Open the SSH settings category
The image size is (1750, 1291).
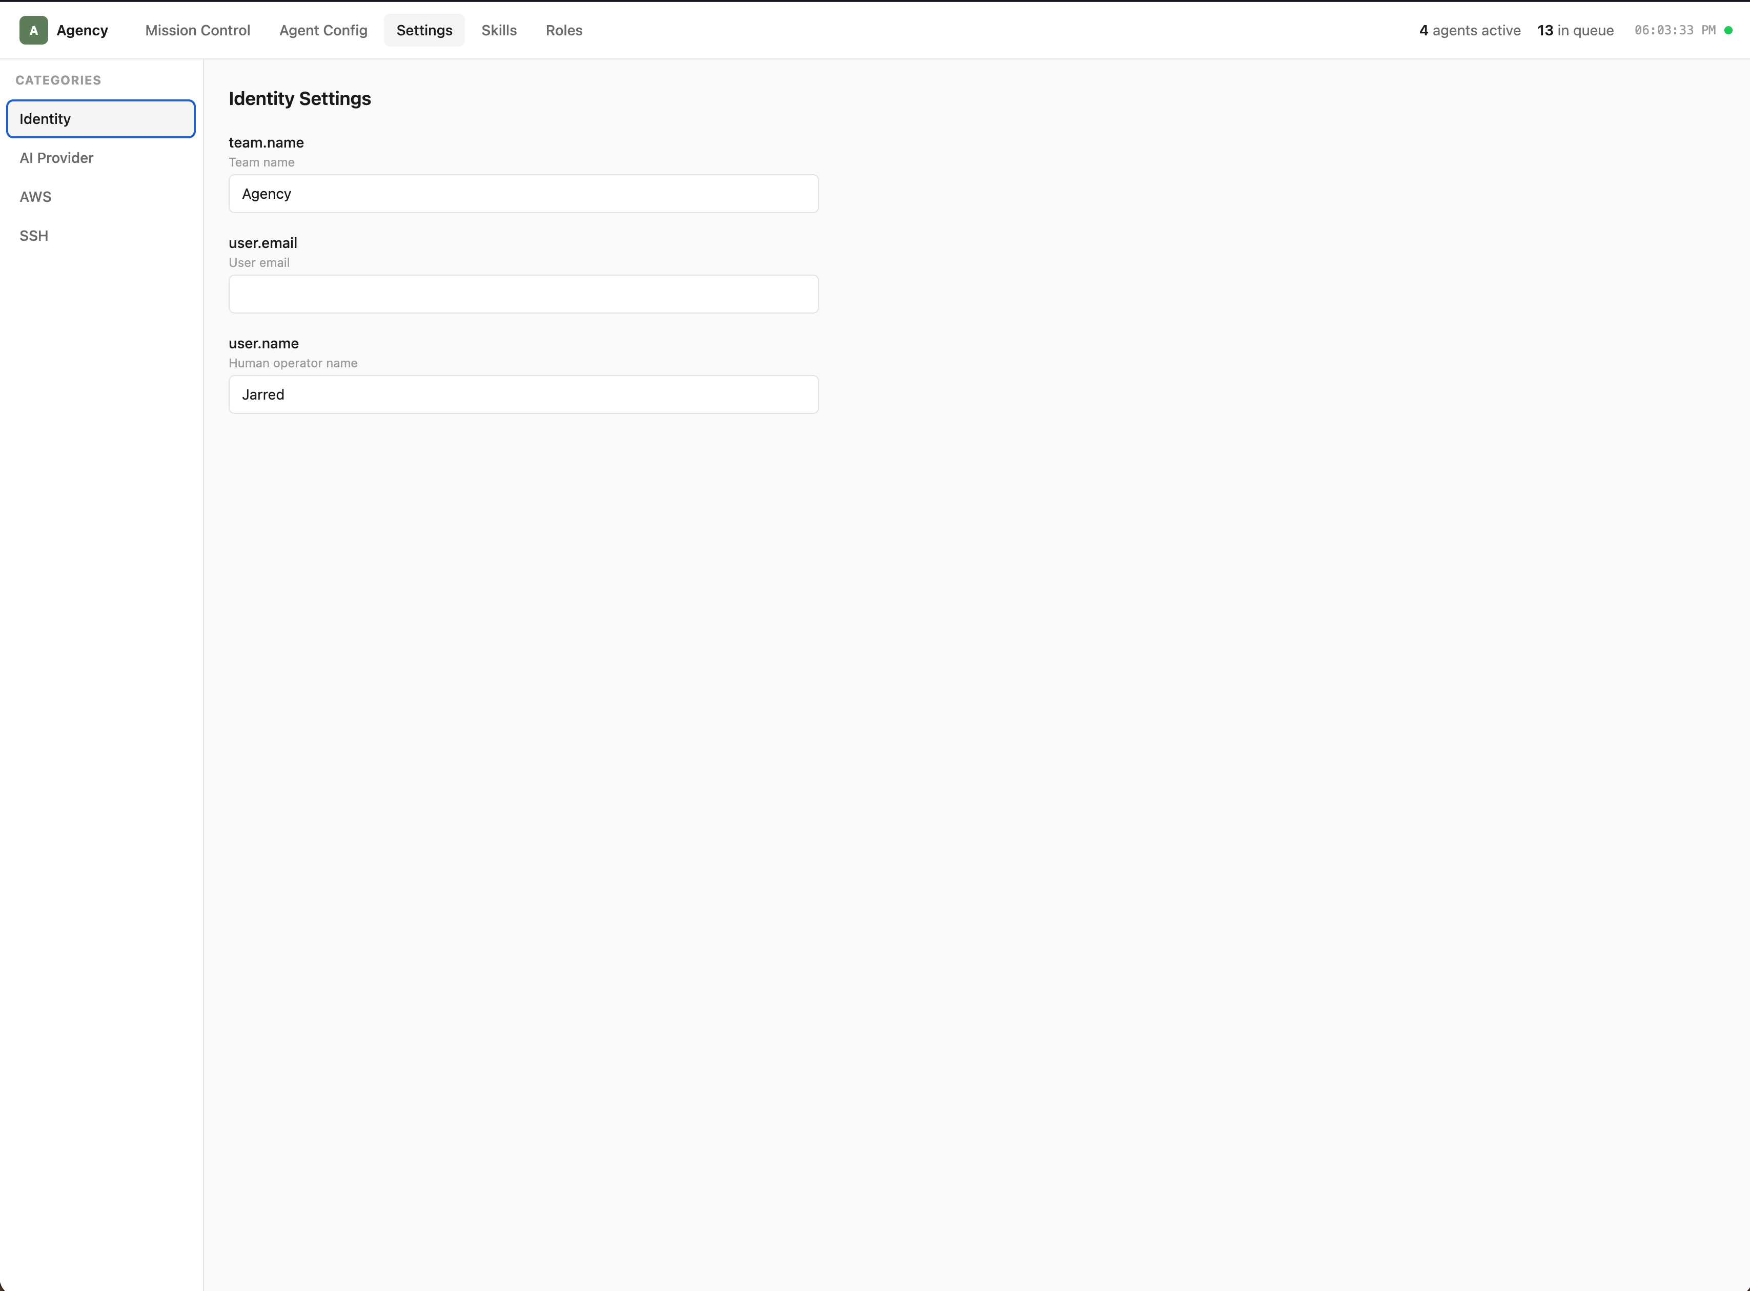point(34,236)
